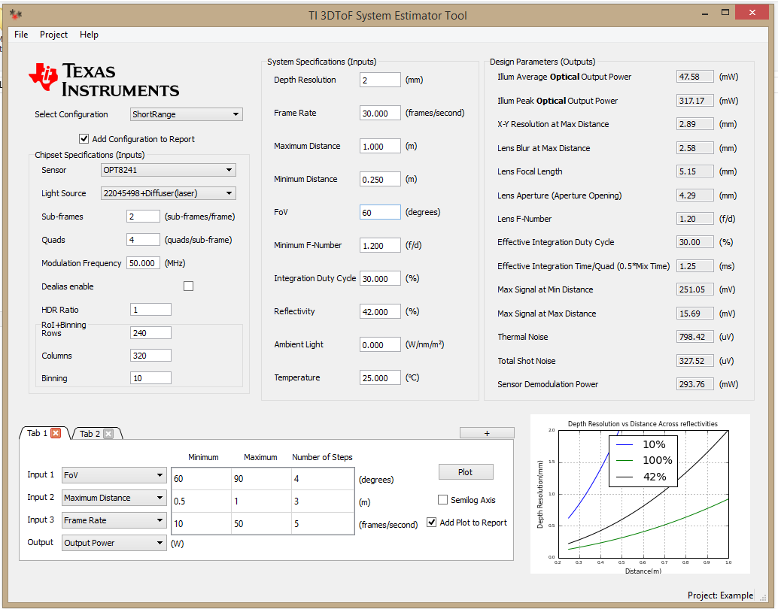Image resolution: width=778 pixels, height=609 pixels.
Task: Click the FoV number of steps cell
Action: (x=323, y=479)
